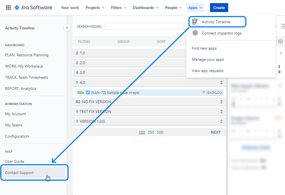Set page size to 500
The height and width of the screenshot is (195, 285).
click(160, 132)
